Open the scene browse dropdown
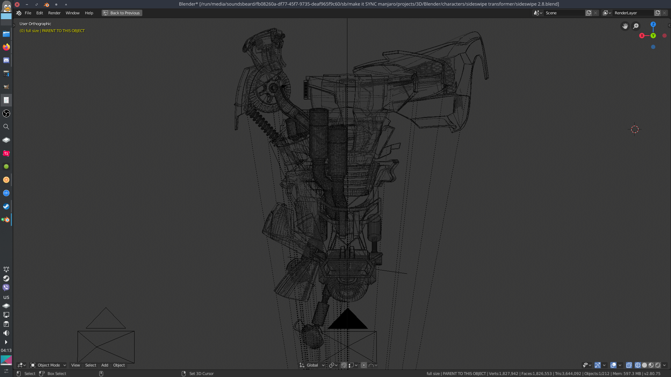 click(538, 13)
